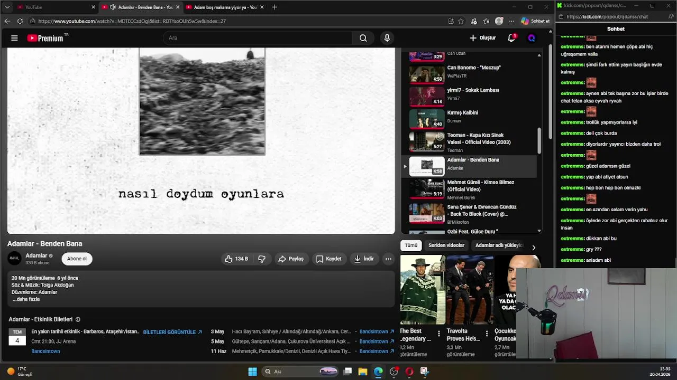Screen dimensions: 677x380
Task: Click the browser back arrow
Action: (7, 21)
